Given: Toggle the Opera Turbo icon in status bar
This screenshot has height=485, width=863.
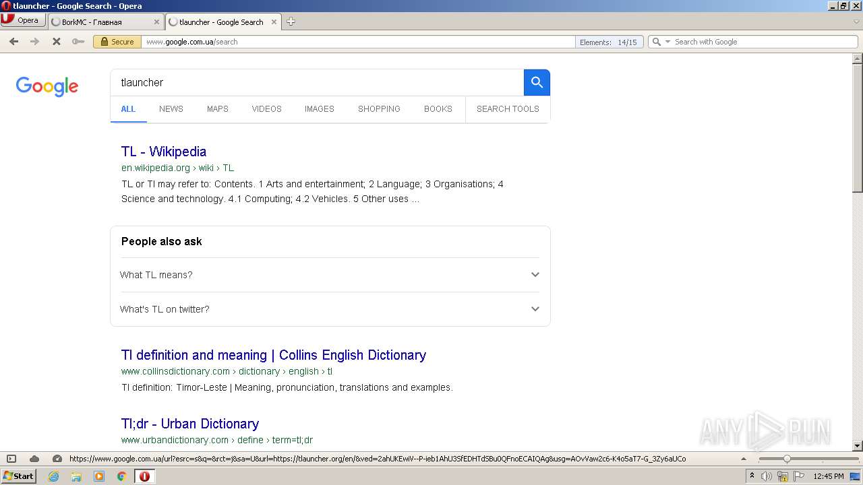Looking at the screenshot, I should (x=57, y=459).
